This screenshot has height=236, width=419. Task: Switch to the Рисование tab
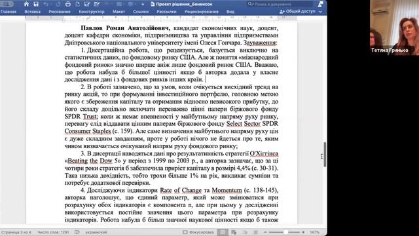[60, 12]
